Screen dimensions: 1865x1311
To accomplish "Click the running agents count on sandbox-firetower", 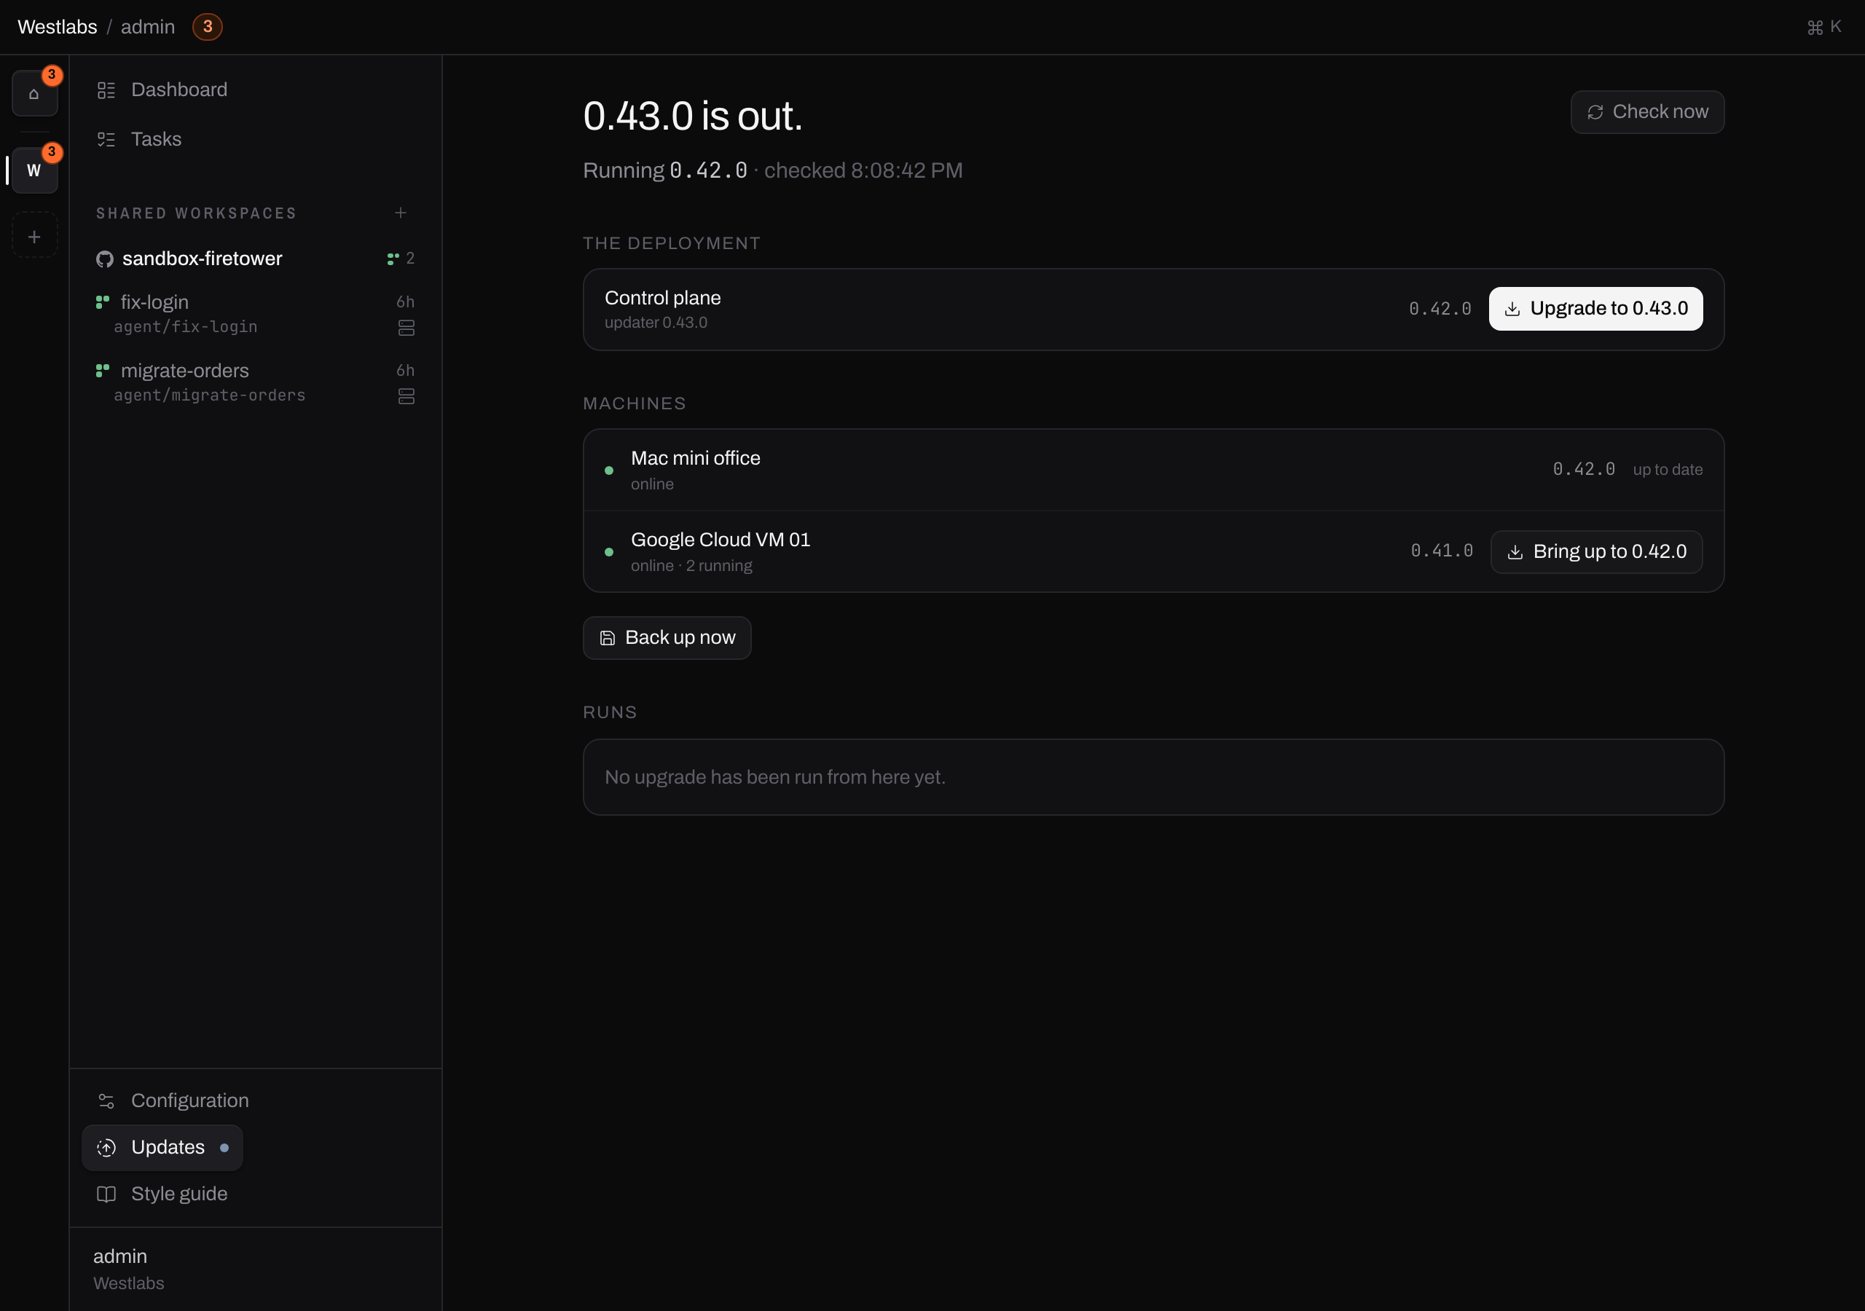I will 401,259.
